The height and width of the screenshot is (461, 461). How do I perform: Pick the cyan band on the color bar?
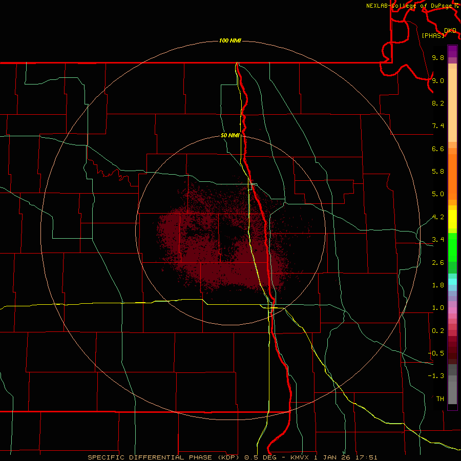point(452,282)
